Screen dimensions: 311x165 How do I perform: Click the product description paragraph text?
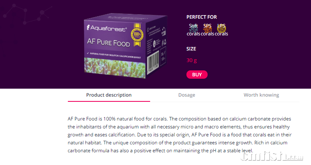[180, 135]
